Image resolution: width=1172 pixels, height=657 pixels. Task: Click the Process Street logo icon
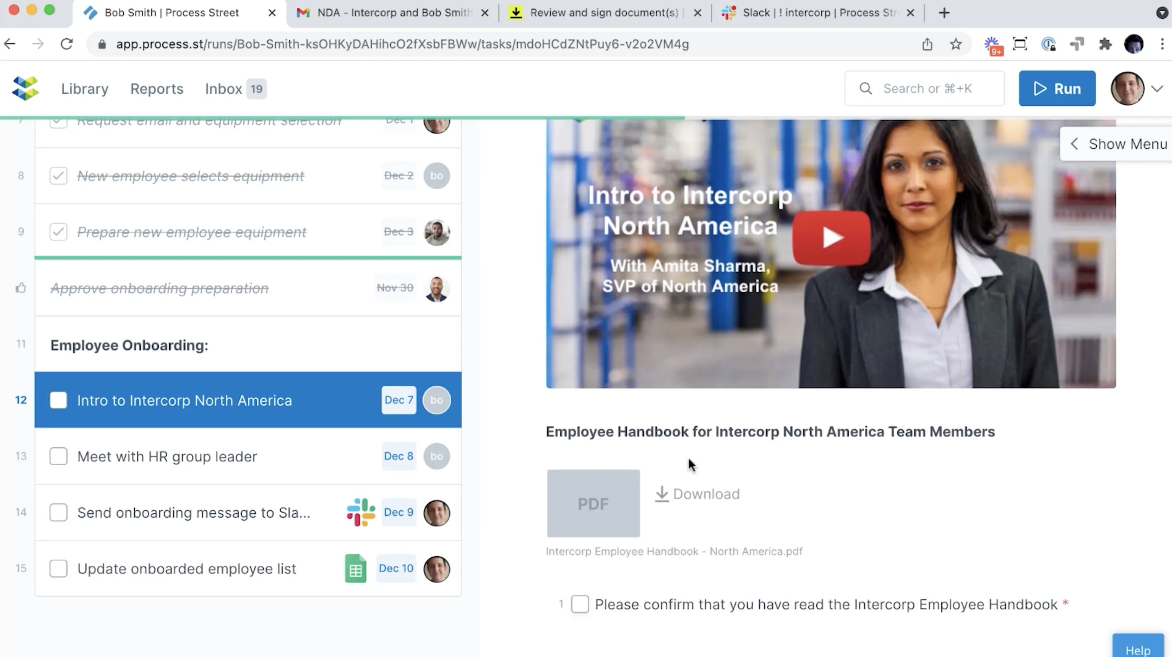point(26,88)
